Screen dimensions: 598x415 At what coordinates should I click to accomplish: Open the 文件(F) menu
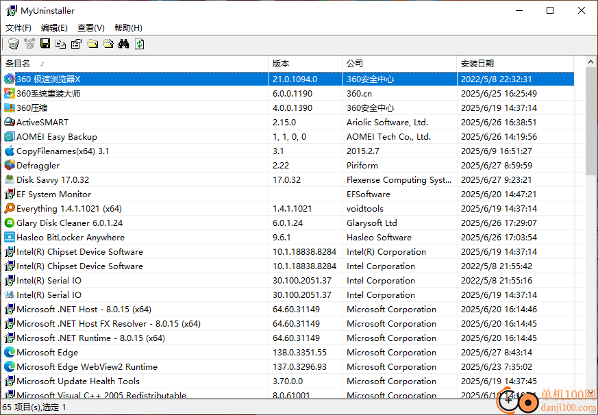click(x=18, y=28)
